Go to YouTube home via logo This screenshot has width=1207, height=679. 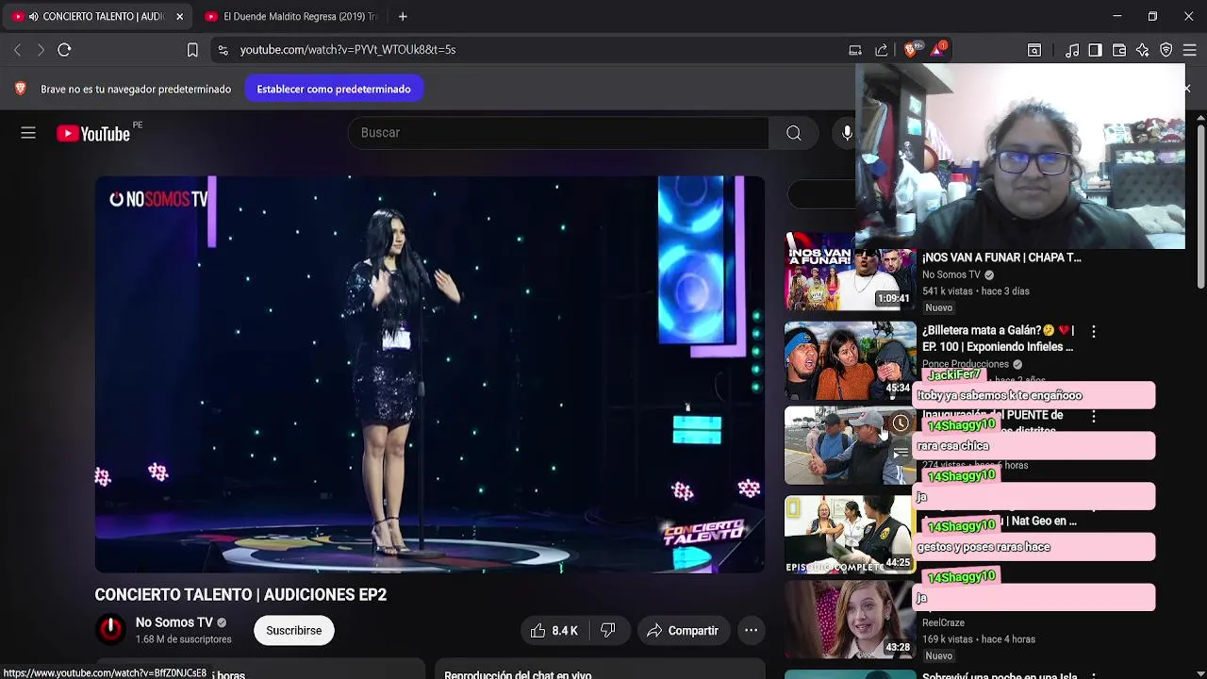tap(92, 134)
